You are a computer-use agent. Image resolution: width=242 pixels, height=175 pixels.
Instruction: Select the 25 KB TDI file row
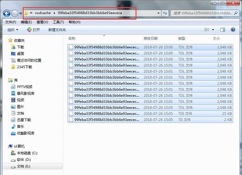point(150,114)
